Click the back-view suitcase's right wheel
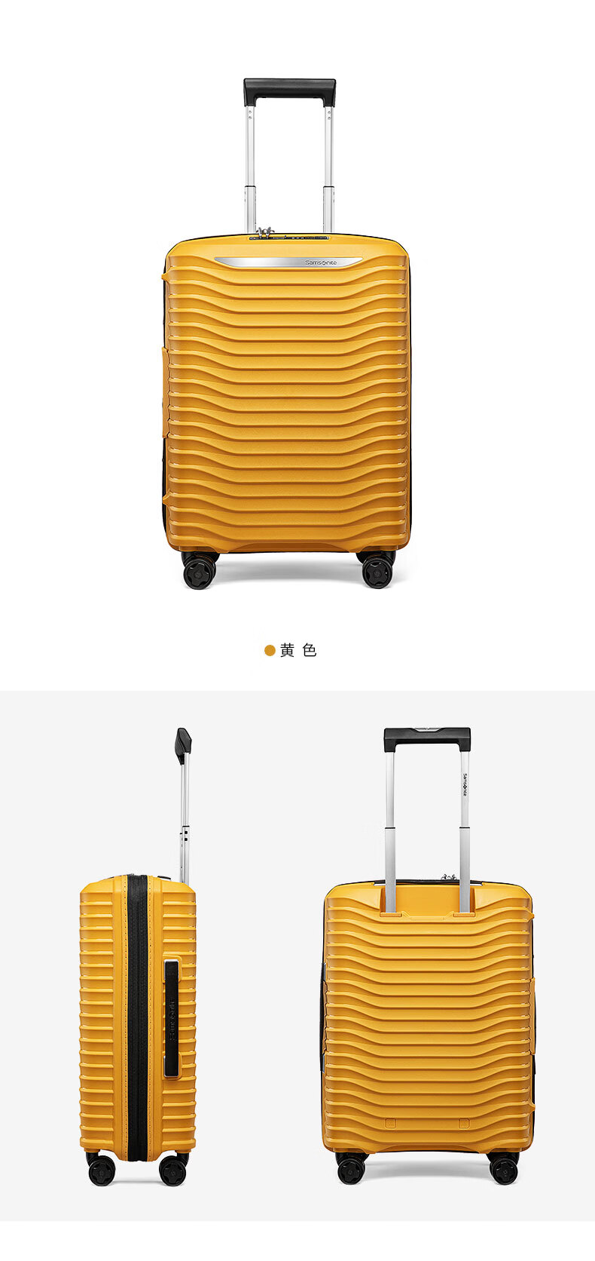The width and height of the screenshot is (595, 1261). pos(503,1167)
